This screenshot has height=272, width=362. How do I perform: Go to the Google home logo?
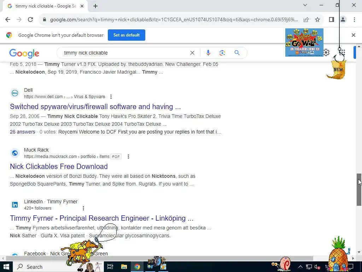(24, 53)
